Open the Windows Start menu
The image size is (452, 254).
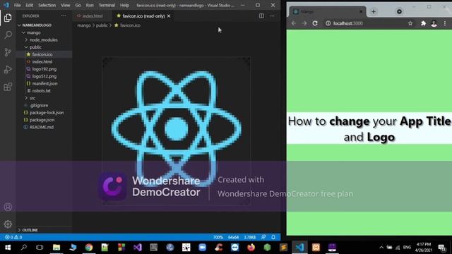(x=8, y=247)
